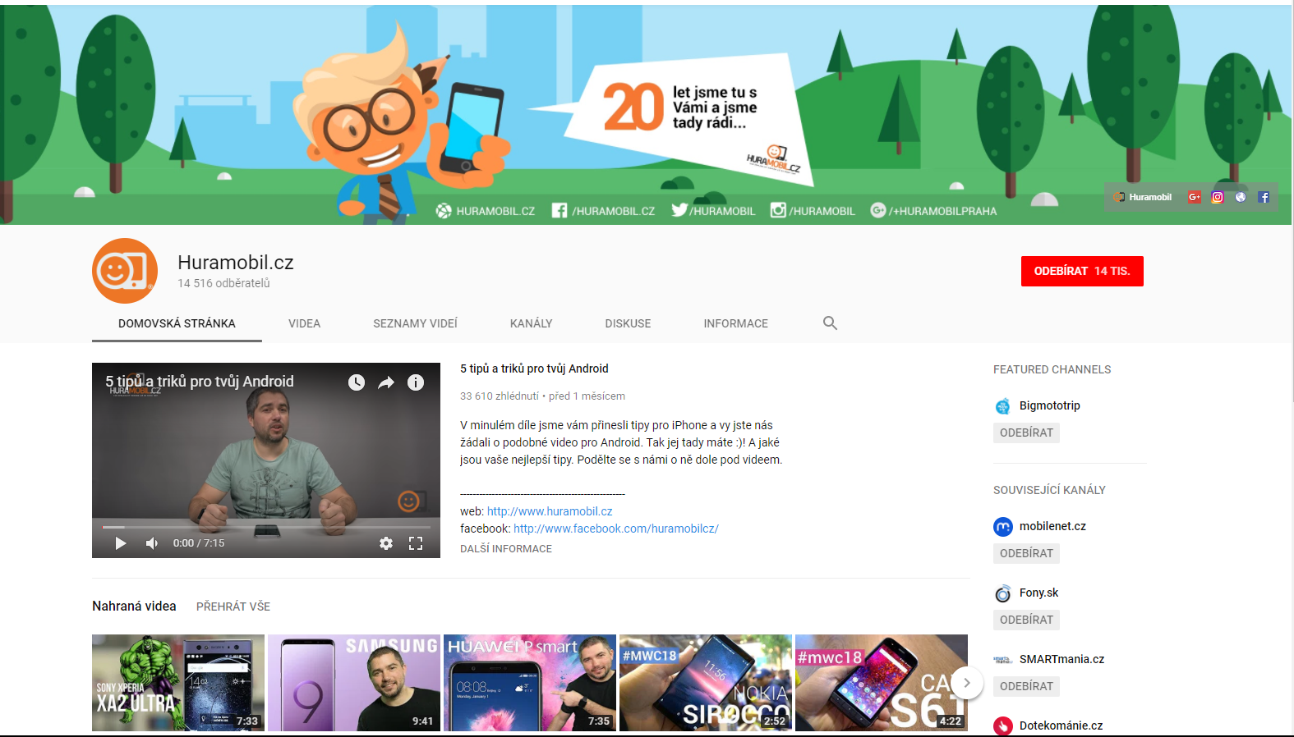This screenshot has width=1294, height=737.
Task: Click the '14 516 odběratelů' subscriber count
Action: [x=223, y=283]
